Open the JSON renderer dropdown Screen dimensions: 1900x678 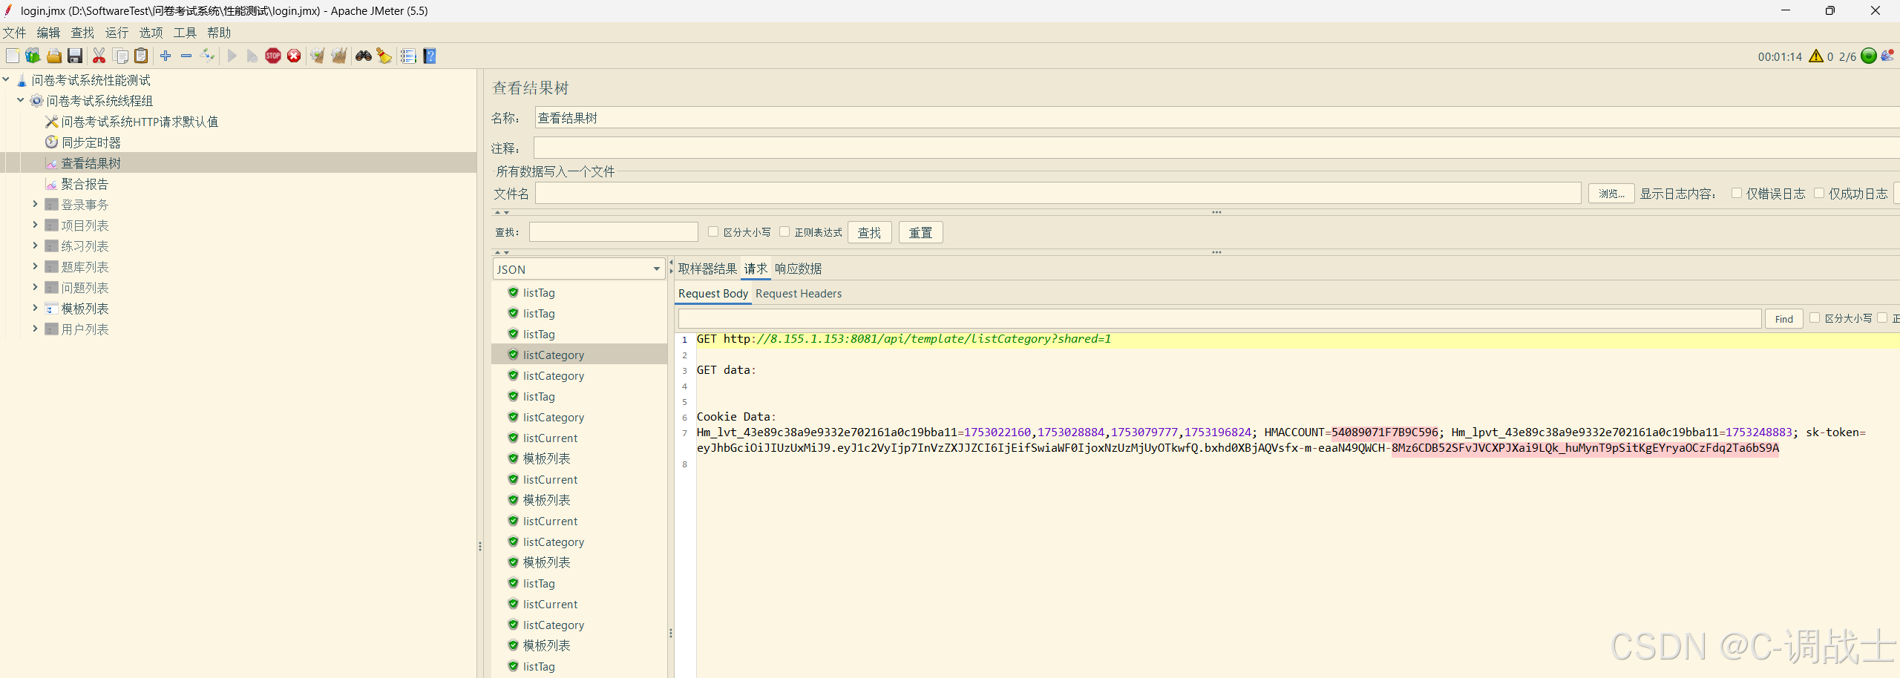[579, 269]
